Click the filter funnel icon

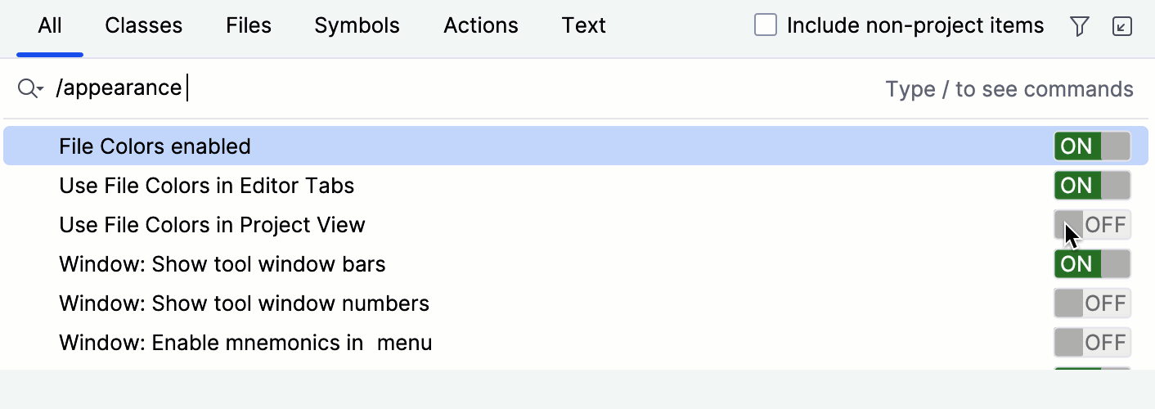pos(1080,27)
